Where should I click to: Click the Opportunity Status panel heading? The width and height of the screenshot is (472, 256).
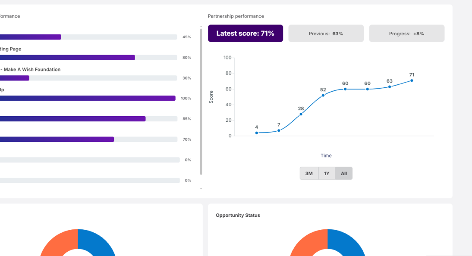click(x=238, y=215)
